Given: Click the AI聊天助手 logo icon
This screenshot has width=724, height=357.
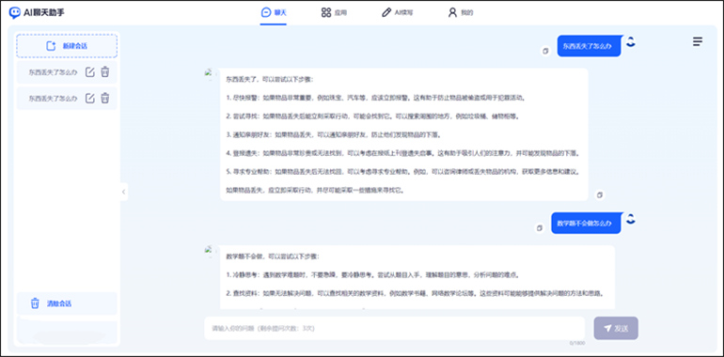Looking at the screenshot, I should (x=15, y=12).
